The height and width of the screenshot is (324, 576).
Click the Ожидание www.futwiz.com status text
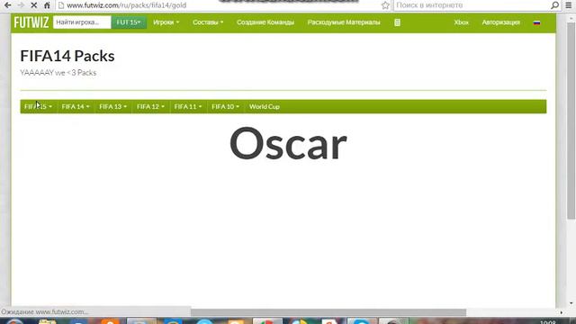[x=44, y=312]
